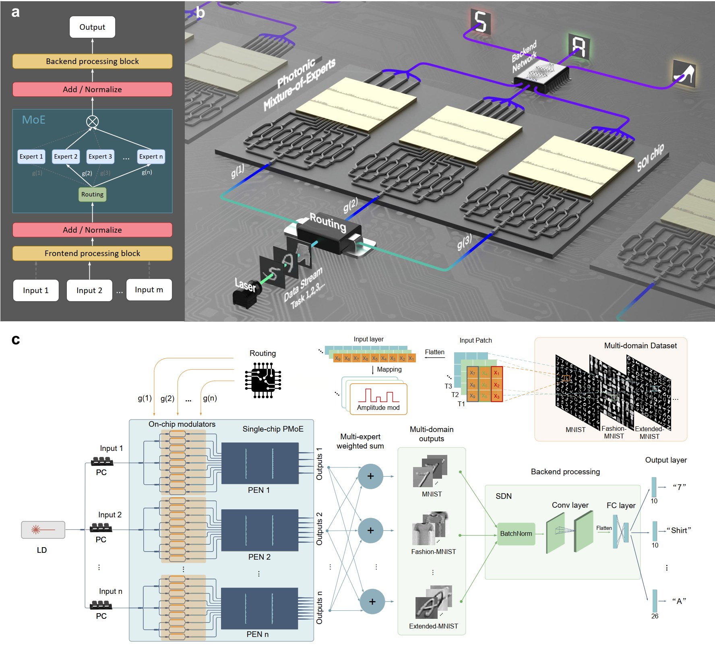715x645 pixels.
Task: Click the PEN n chip block
Action: click(x=260, y=608)
